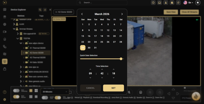Click the Quick Date Selection slider handle

[121, 59]
